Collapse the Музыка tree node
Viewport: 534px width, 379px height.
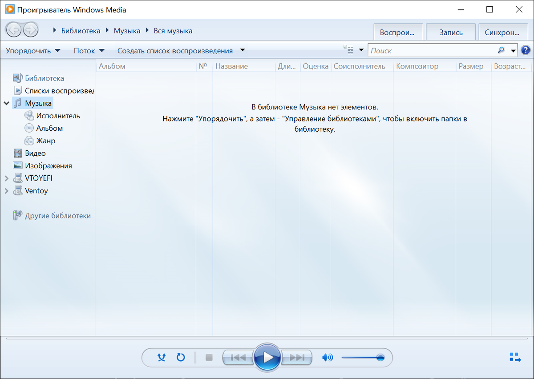[x=6, y=103]
